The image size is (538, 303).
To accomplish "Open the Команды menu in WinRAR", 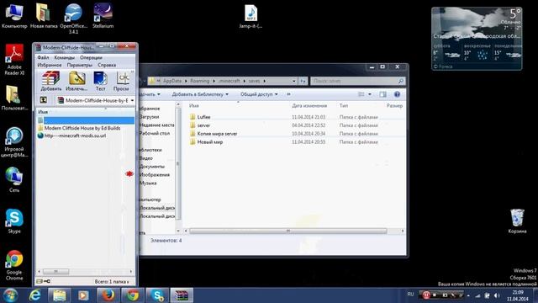I will pyautogui.click(x=64, y=57).
